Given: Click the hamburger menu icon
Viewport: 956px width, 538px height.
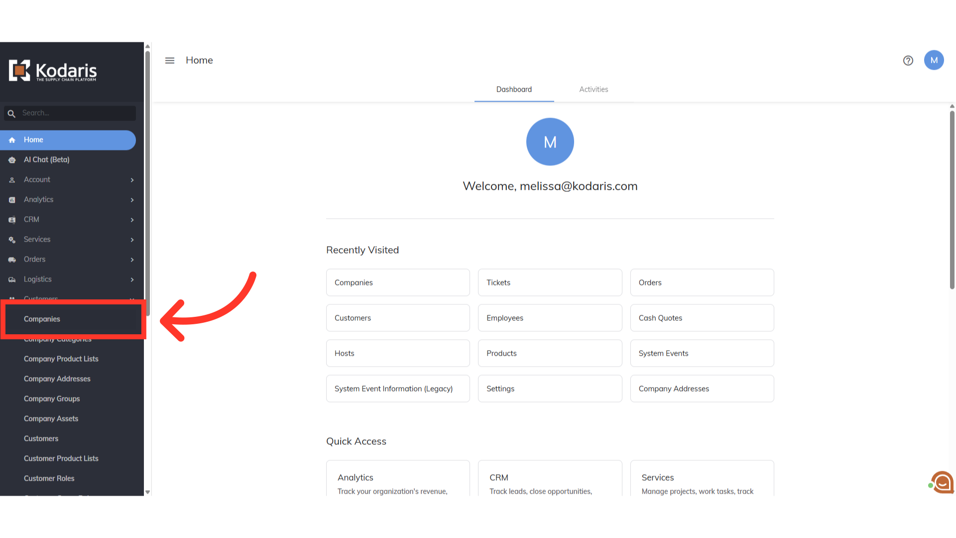Looking at the screenshot, I should 170,60.
